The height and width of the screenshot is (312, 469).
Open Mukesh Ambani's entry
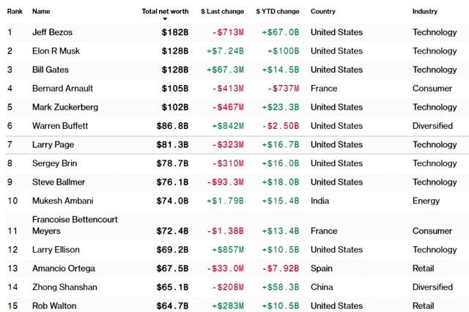(62, 201)
